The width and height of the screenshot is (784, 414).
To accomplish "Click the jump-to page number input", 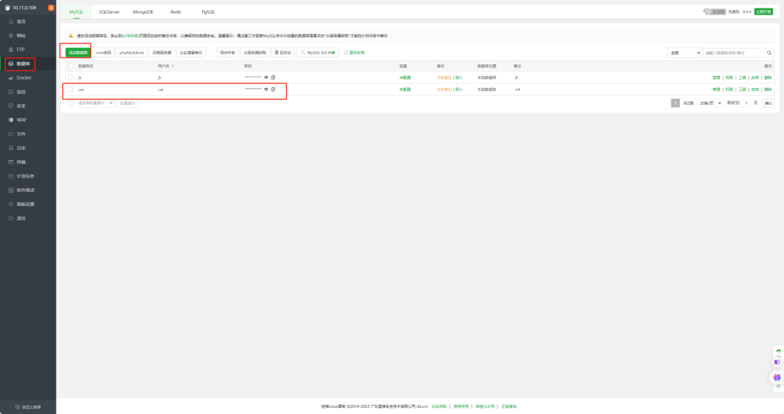I will pyautogui.click(x=746, y=103).
